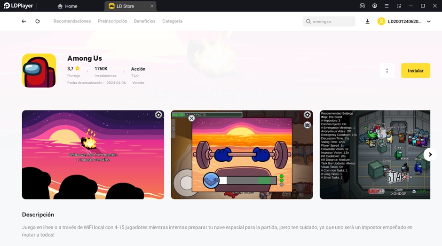Click the search magnifier icon

[308, 22]
